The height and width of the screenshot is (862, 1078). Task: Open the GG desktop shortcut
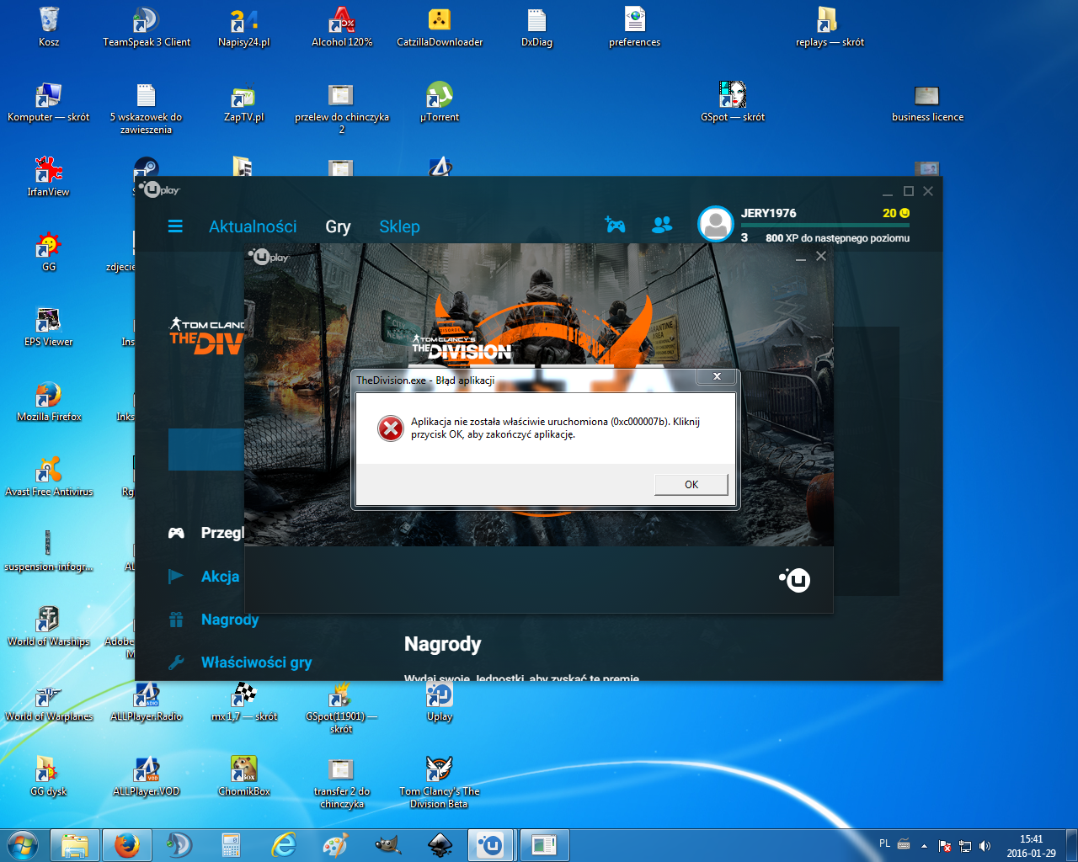click(x=49, y=251)
